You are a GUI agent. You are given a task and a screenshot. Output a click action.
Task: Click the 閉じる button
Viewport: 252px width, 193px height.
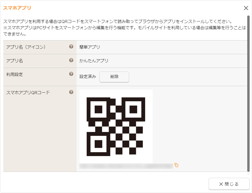(229, 184)
